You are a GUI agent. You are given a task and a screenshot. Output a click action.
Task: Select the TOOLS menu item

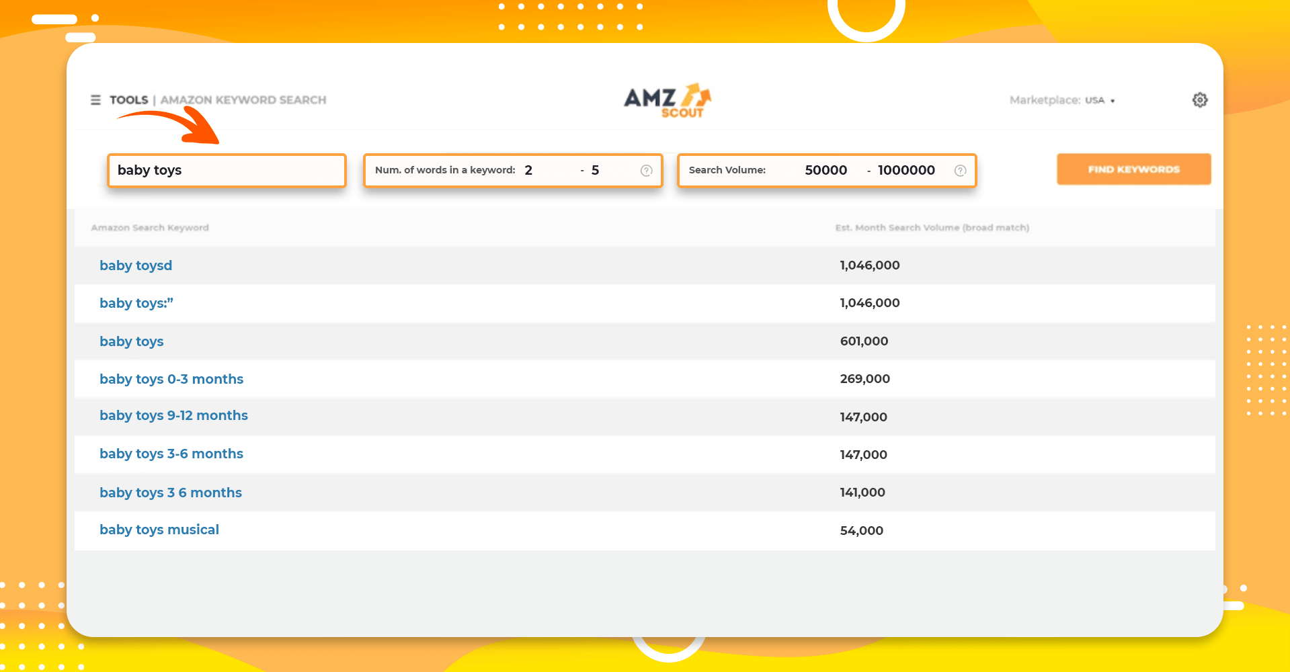[128, 99]
